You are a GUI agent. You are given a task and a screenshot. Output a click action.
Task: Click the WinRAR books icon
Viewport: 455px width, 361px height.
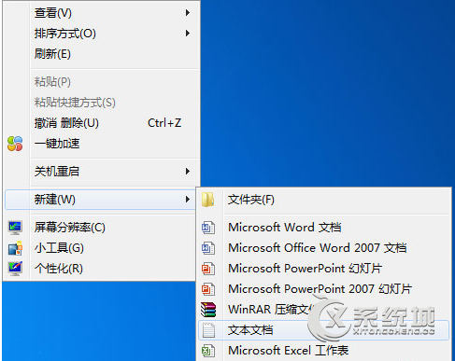[x=208, y=310]
